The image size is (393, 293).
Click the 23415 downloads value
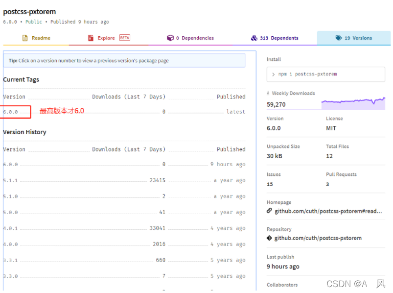[158, 180]
